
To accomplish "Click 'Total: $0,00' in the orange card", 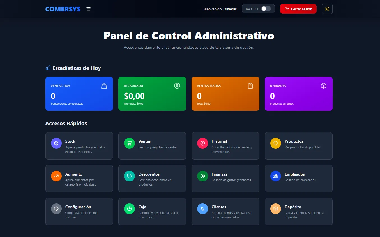I will [204, 104].
